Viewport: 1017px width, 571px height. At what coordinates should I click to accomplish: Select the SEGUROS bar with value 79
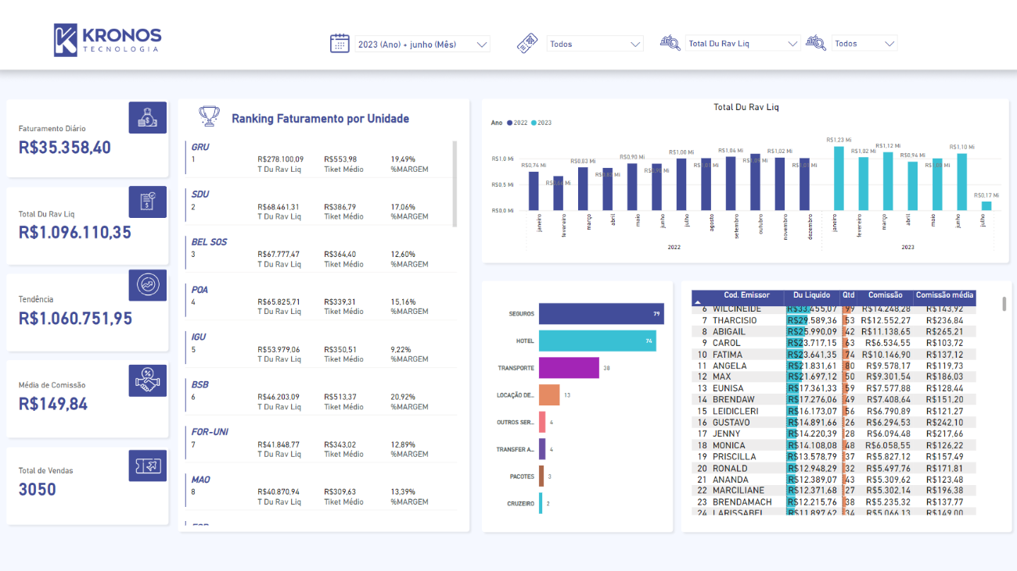tap(602, 314)
